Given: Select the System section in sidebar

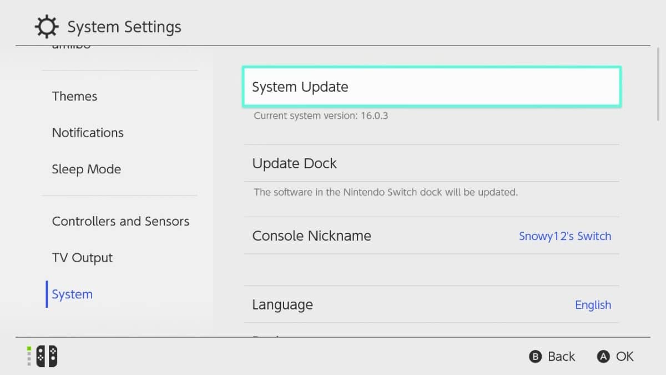Looking at the screenshot, I should point(71,294).
